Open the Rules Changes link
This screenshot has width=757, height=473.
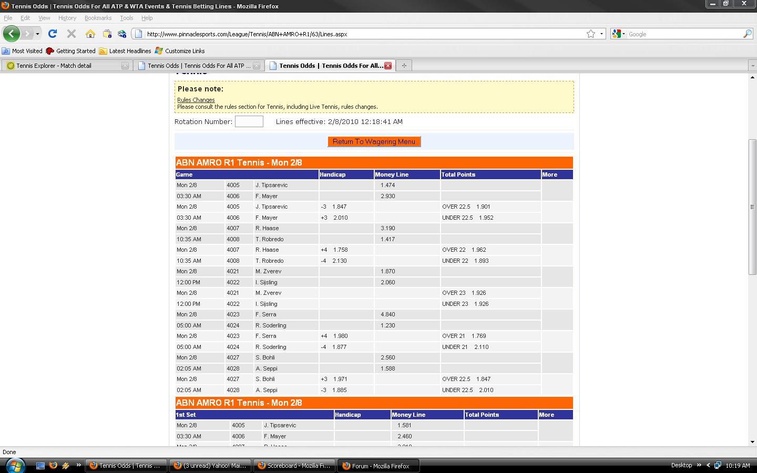(196, 100)
